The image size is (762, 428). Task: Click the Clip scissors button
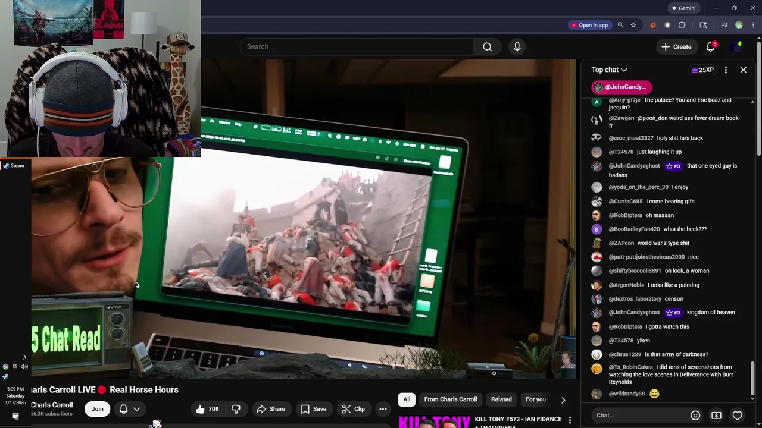click(354, 409)
